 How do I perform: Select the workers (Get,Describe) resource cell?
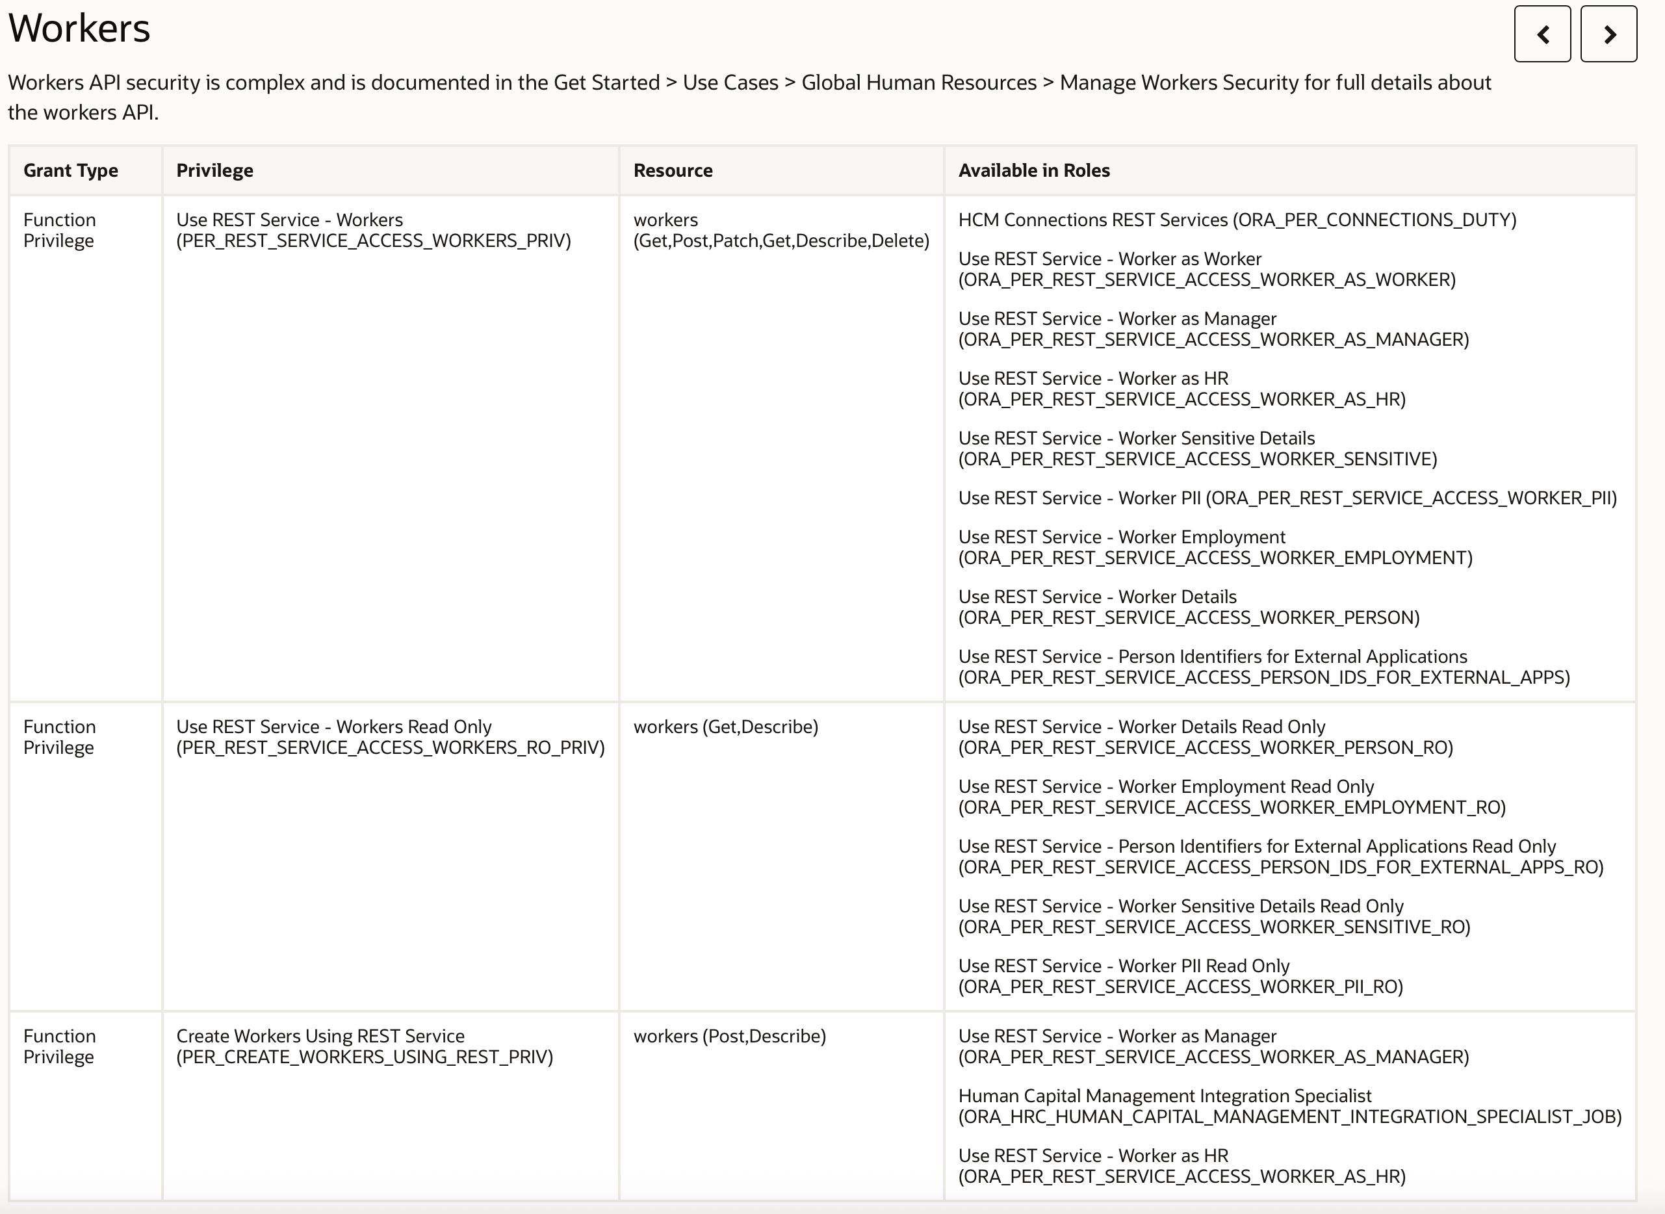point(726,726)
